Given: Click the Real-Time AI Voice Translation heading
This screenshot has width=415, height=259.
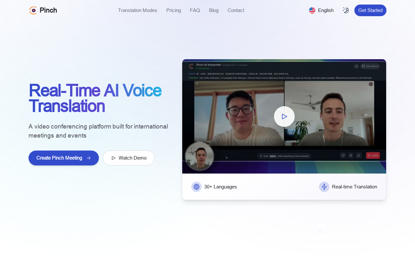Looking at the screenshot, I should tap(95, 98).
